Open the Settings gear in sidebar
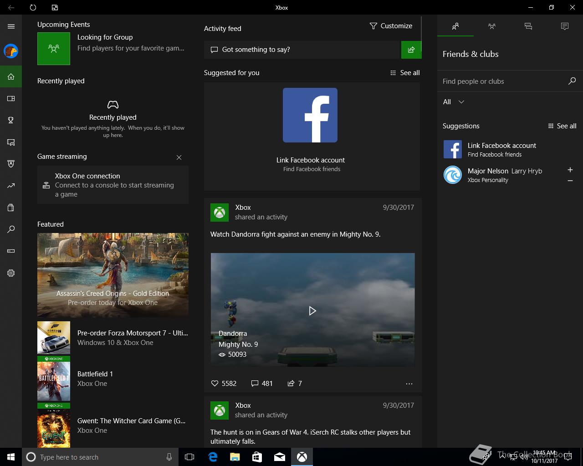This screenshot has height=466, width=583. [x=11, y=273]
